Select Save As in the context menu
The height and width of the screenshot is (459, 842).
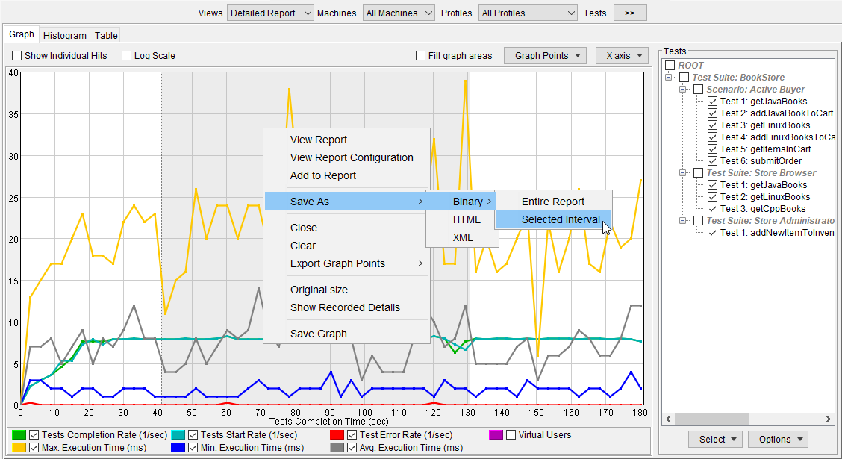point(347,202)
